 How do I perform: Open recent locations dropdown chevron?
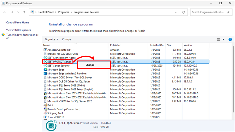point(18,12)
